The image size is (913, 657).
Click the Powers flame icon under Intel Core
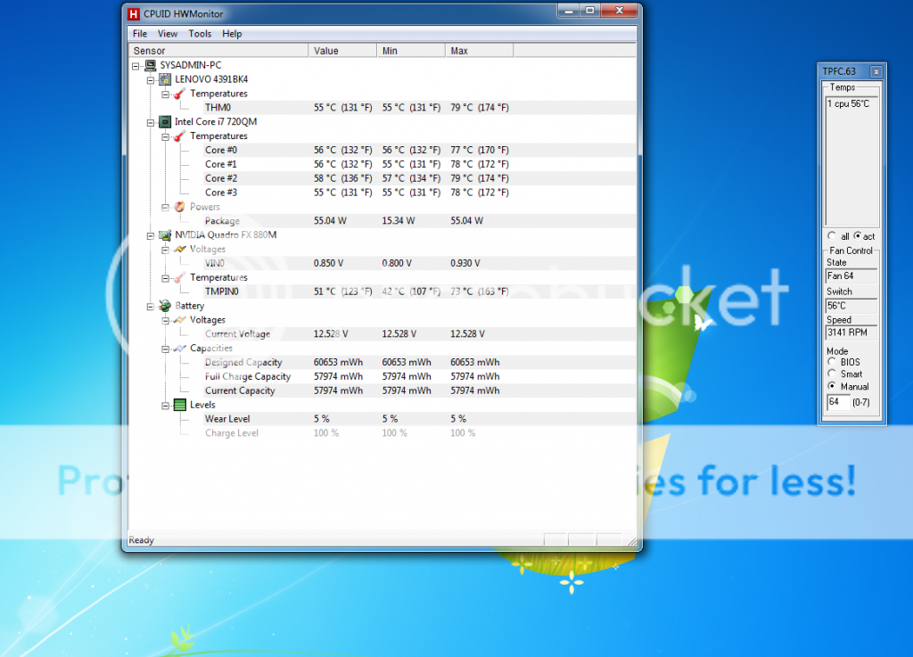click(x=179, y=207)
